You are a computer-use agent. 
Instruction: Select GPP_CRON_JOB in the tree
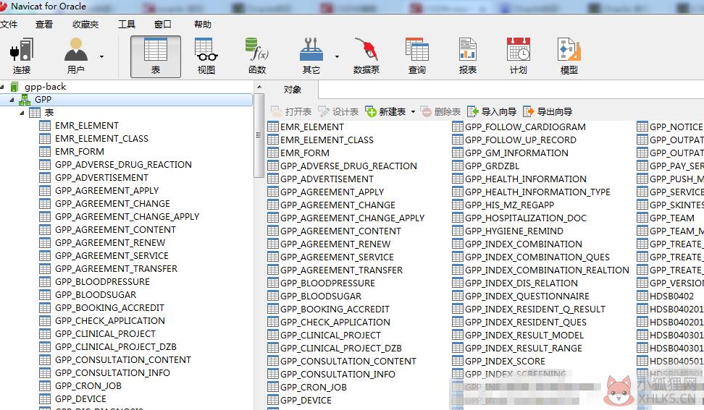tap(88, 385)
